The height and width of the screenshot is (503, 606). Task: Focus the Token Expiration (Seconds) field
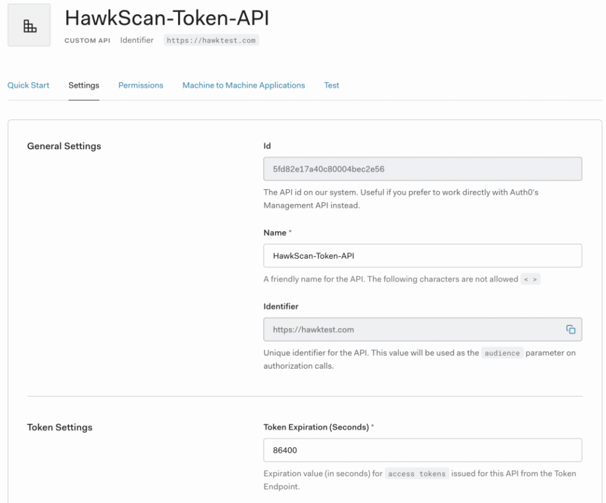point(423,450)
